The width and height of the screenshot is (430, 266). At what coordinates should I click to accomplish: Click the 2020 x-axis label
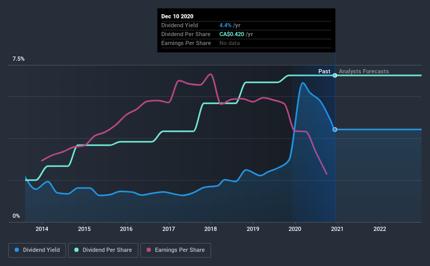click(295, 229)
